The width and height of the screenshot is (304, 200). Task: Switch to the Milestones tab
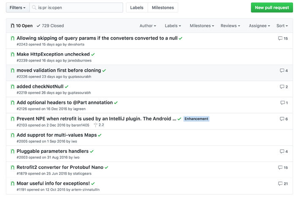pyautogui.click(x=163, y=8)
